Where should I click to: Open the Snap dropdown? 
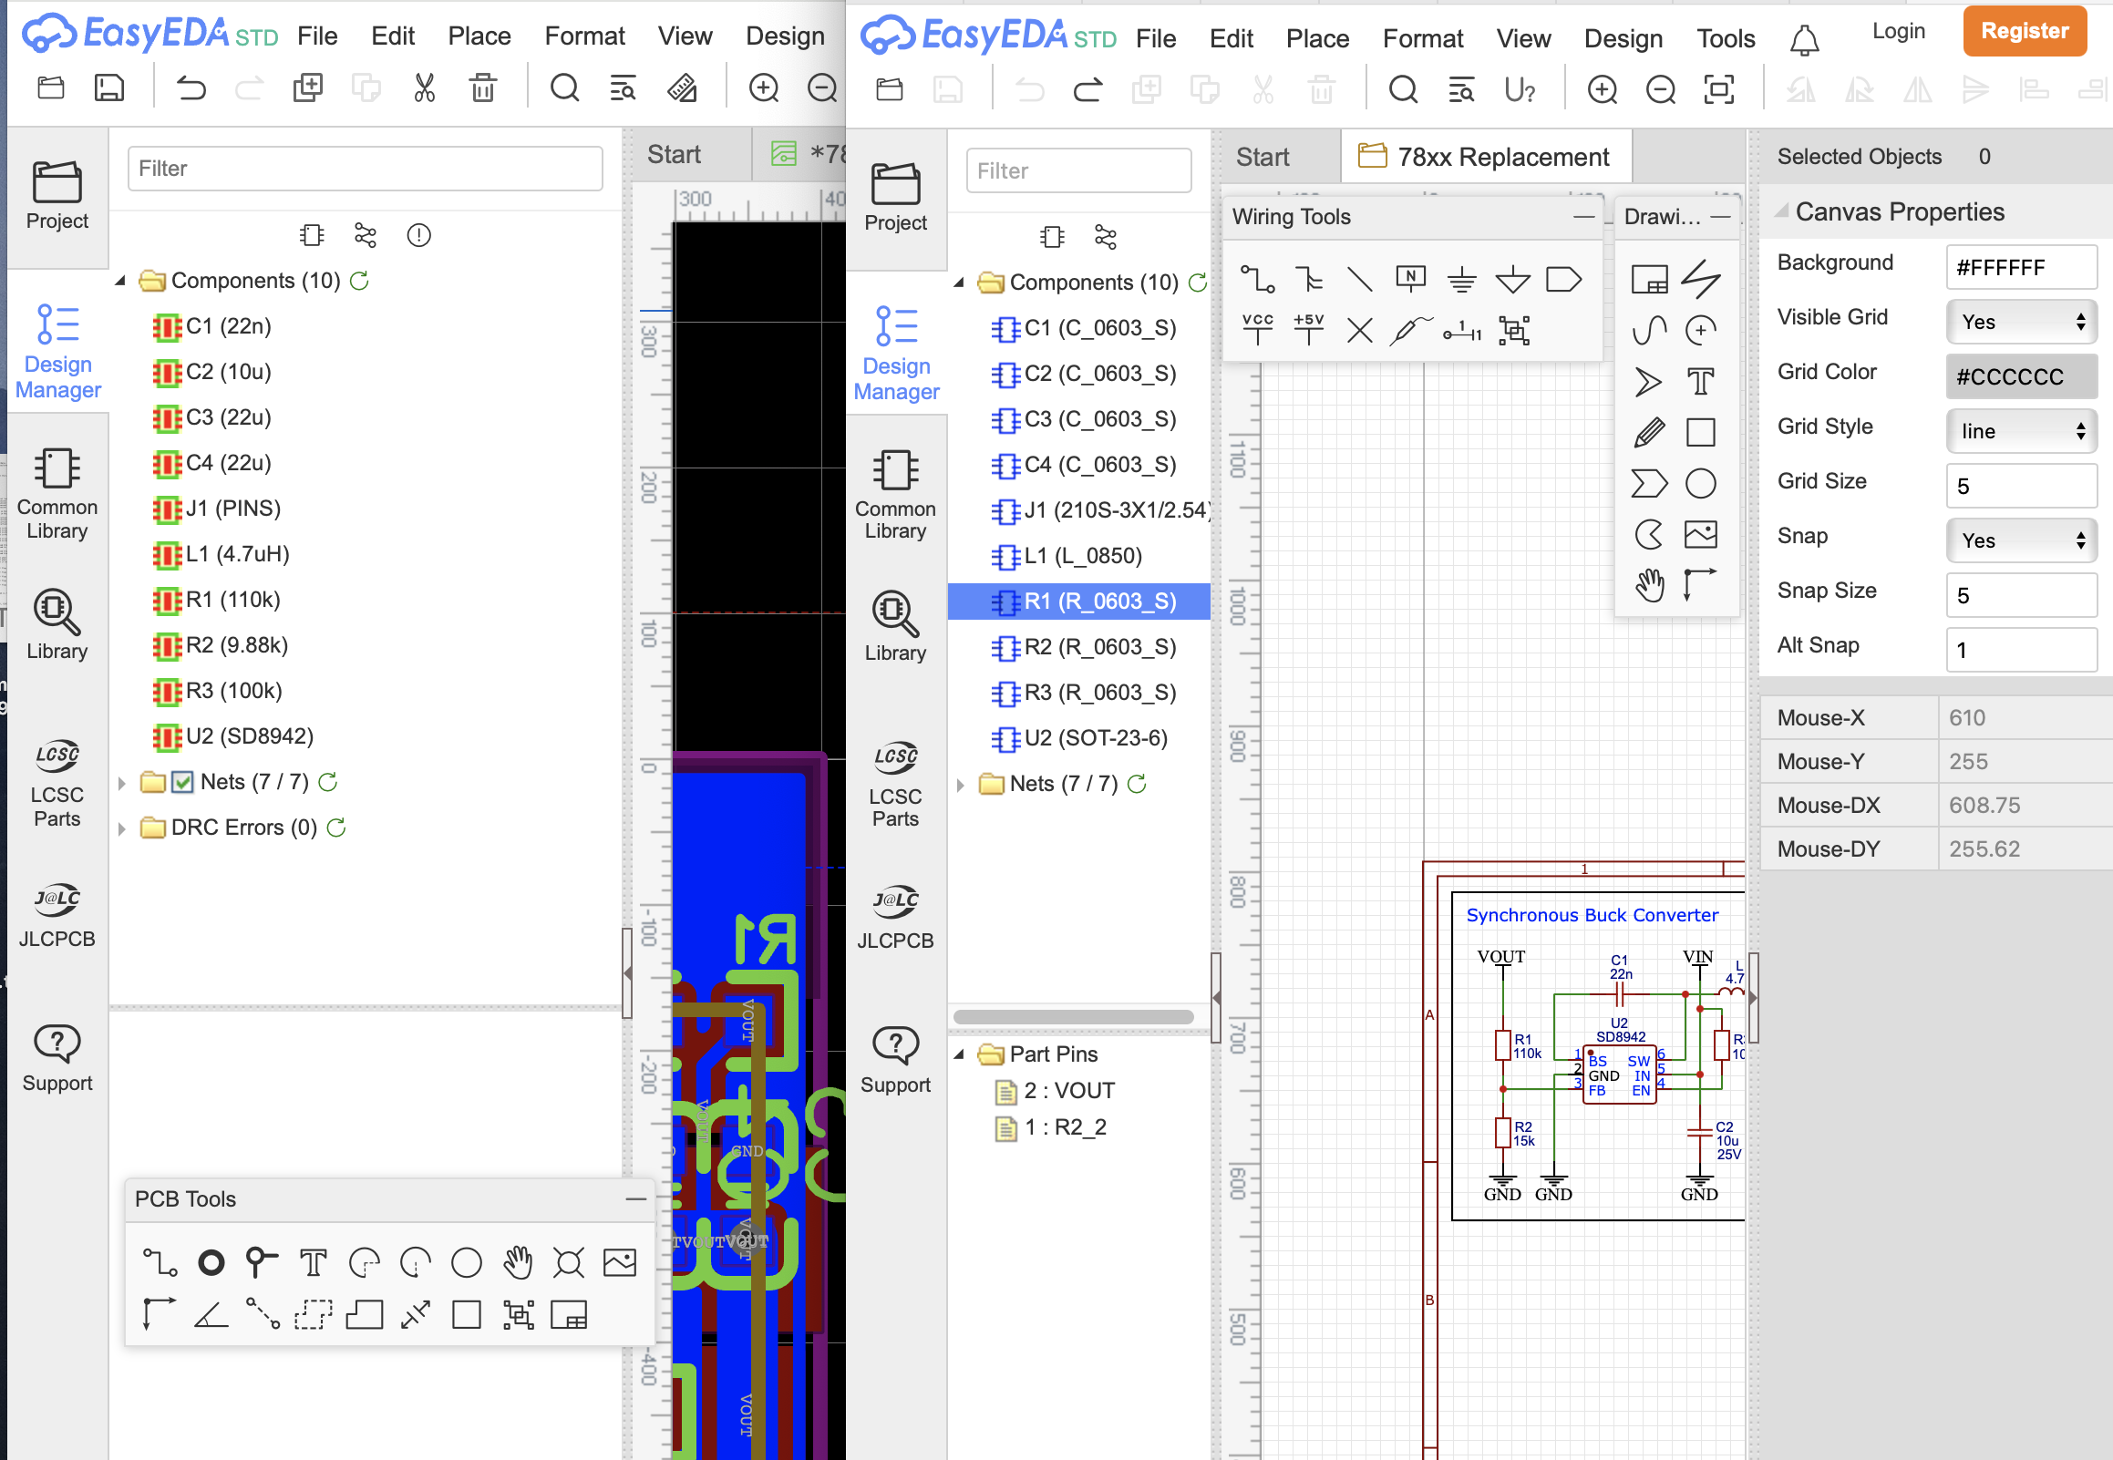(2021, 540)
